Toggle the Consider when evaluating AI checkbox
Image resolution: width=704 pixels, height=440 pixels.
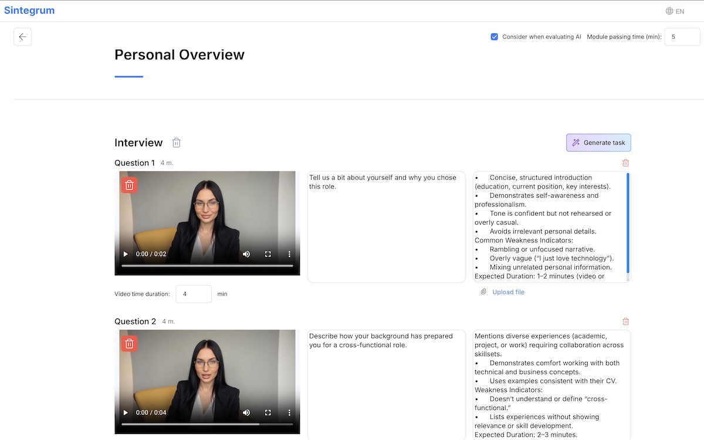495,36
